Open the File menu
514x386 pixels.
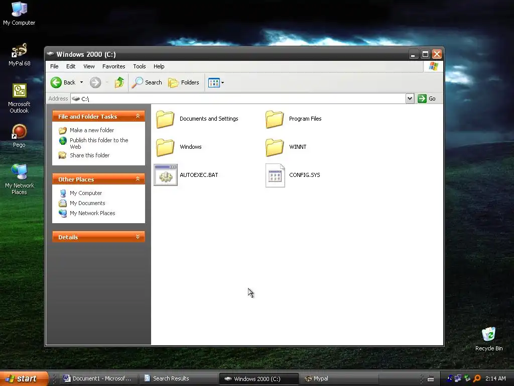pyautogui.click(x=54, y=66)
